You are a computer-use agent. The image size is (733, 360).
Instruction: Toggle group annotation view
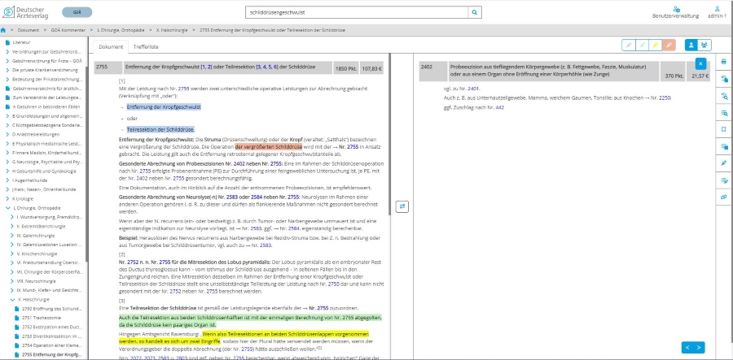click(x=706, y=46)
